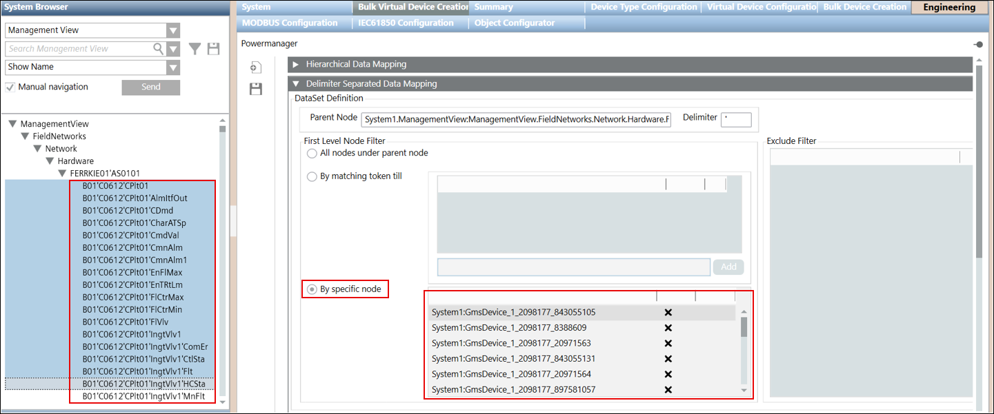Click the save icon beside the filter

(x=213, y=49)
